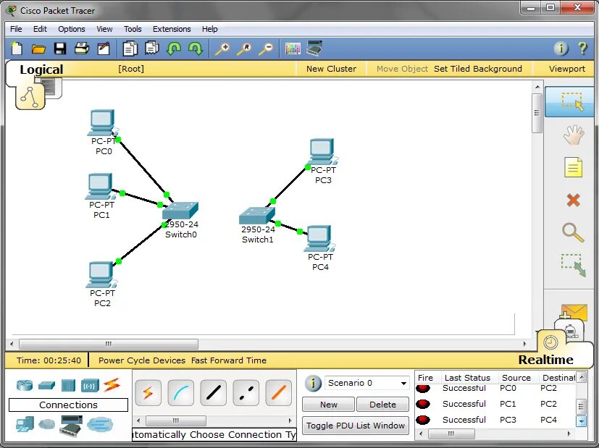Select the Multiuser Connection category
The image size is (599, 448).
point(100,424)
